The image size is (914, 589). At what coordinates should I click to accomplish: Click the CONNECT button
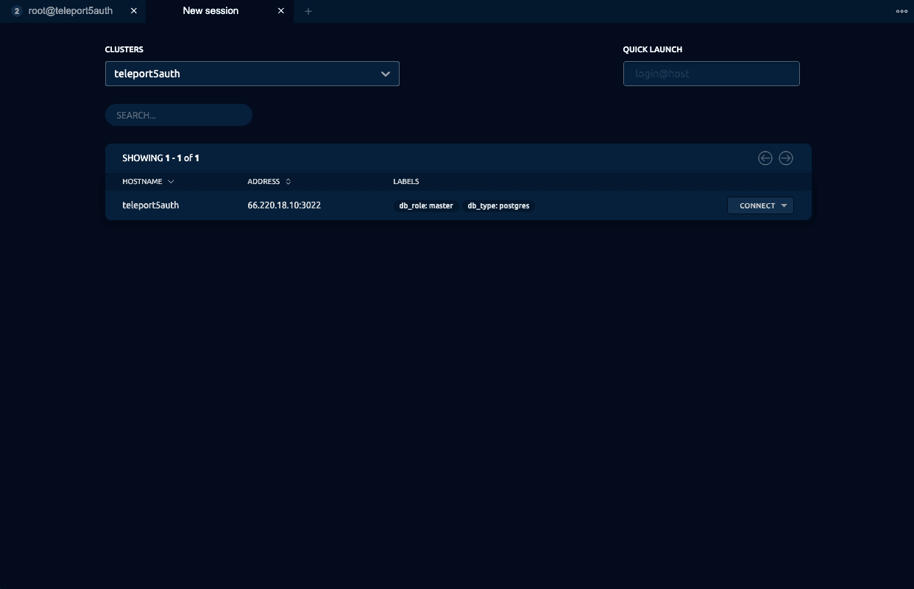(757, 205)
